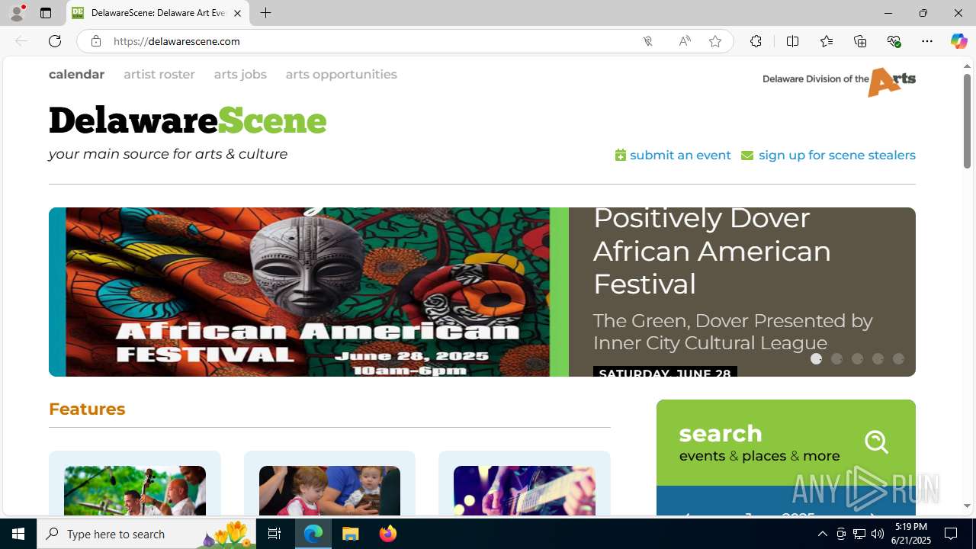Click the DelawareScene logo
Screen dimensions: 976x549
click(x=188, y=120)
